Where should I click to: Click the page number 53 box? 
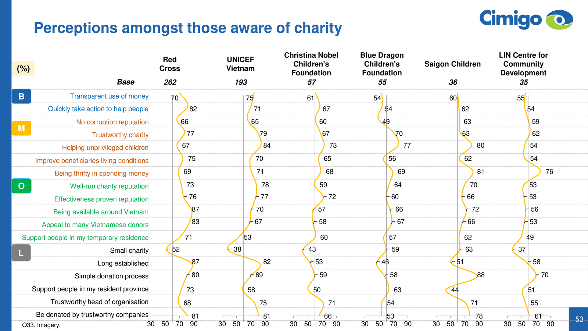(x=579, y=319)
